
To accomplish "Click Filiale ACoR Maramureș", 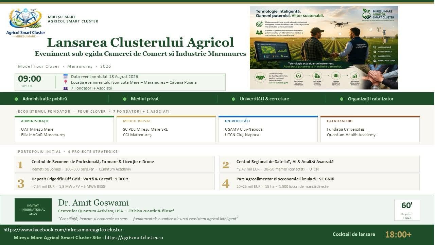I will point(43,135).
